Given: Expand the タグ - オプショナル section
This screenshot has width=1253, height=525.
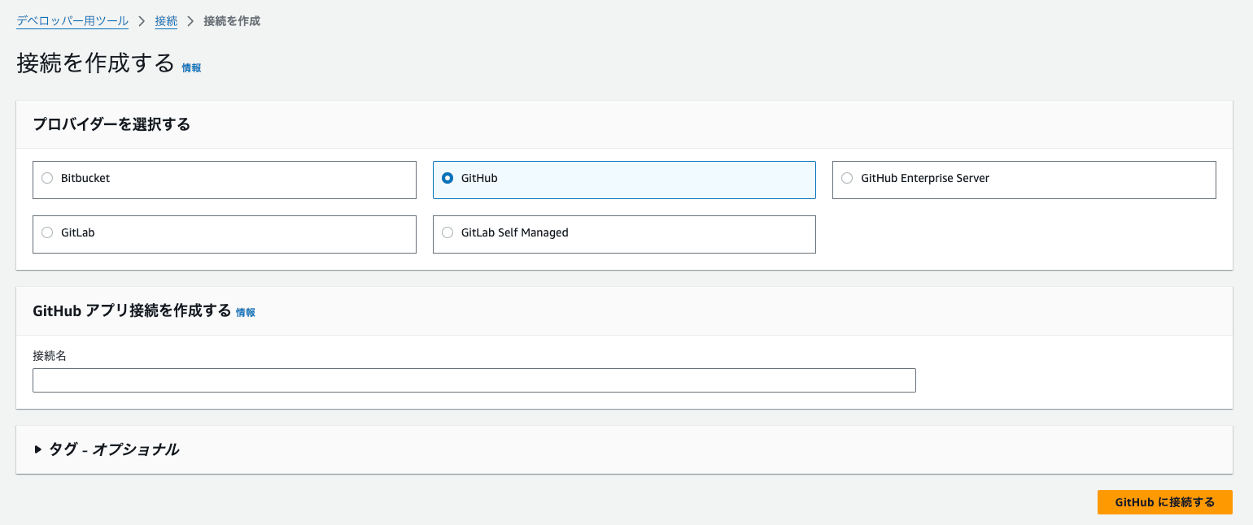Looking at the screenshot, I should tap(107, 449).
